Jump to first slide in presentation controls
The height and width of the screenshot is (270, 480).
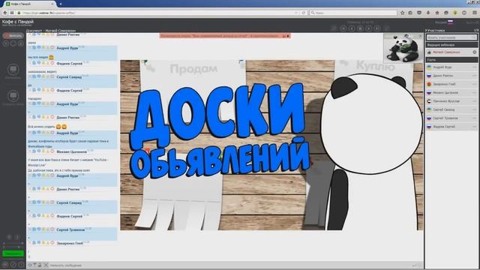pos(343,28)
